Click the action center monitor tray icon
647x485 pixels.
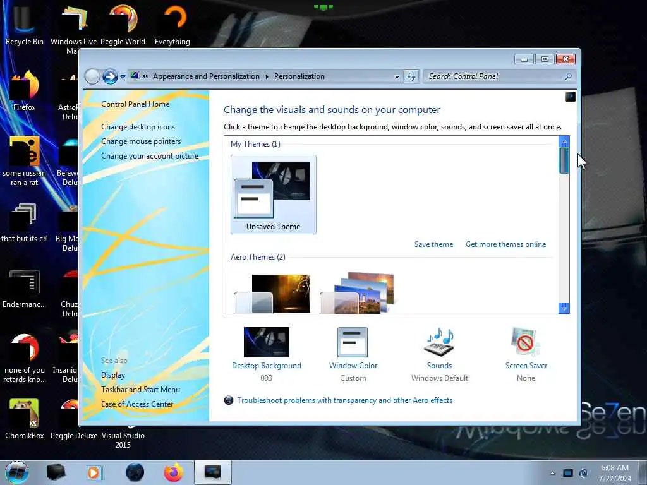click(568, 473)
